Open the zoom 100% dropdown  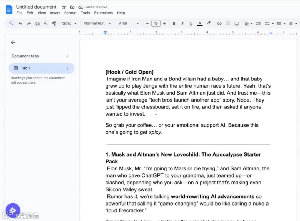tap(69, 24)
